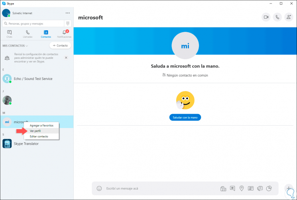Viewport: 297px width, 200px height.
Task: Send a contact card to chat
Action: point(251,188)
